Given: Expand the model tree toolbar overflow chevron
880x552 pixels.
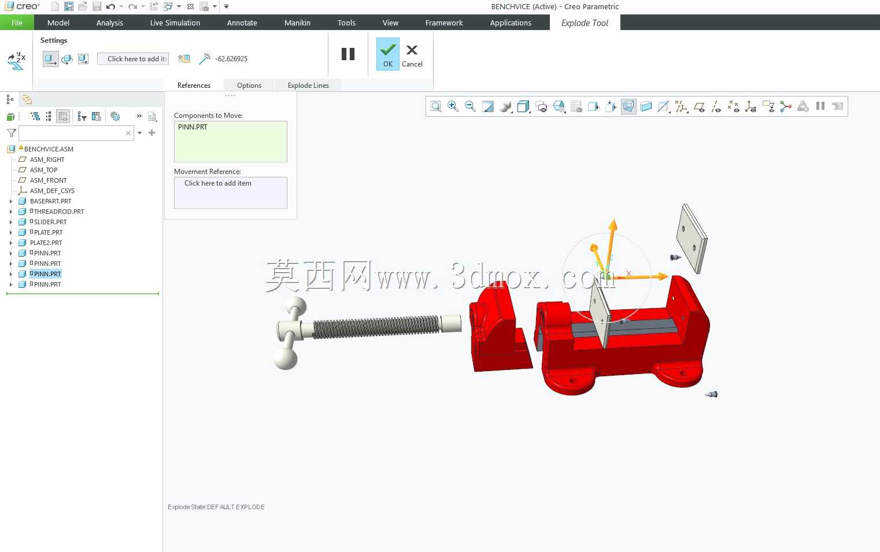Looking at the screenshot, I should click(x=139, y=116).
